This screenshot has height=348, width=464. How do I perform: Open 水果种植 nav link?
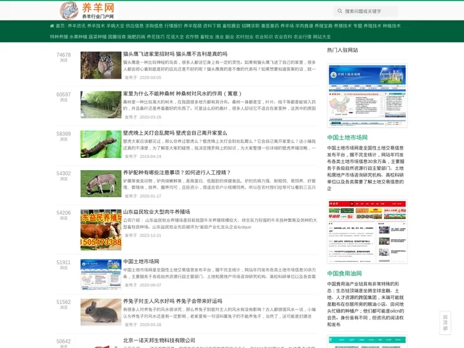[x=79, y=37]
